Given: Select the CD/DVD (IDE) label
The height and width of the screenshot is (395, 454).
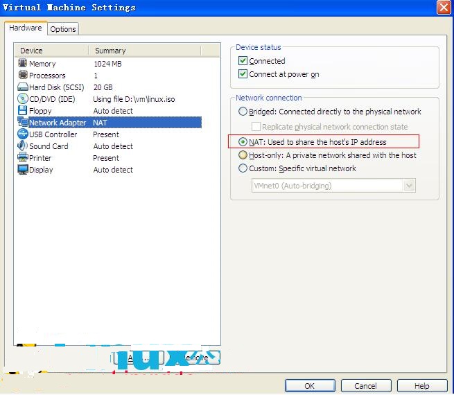Looking at the screenshot, I should (52, 99).
